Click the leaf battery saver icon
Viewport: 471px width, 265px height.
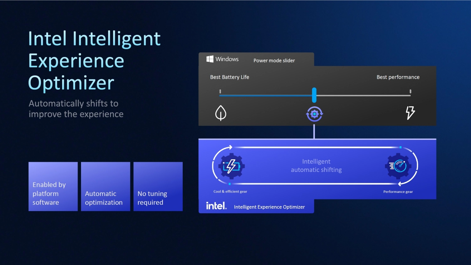(x=221, y=113)
